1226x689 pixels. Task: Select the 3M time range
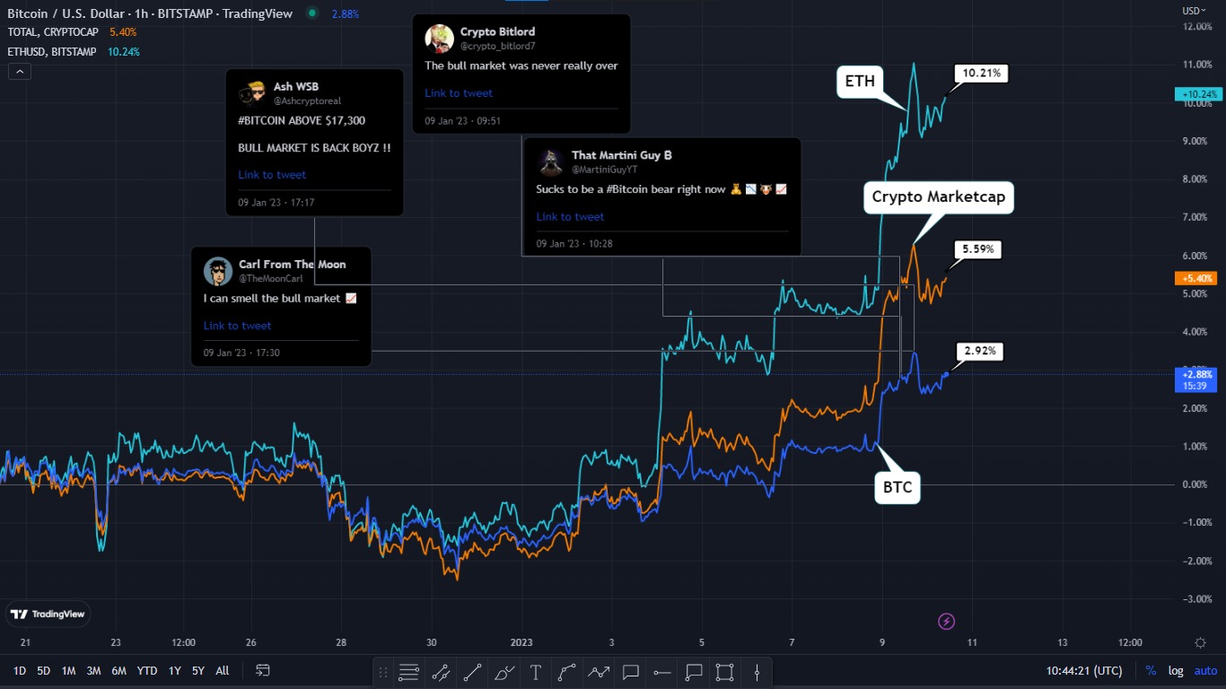click(93, 670)
